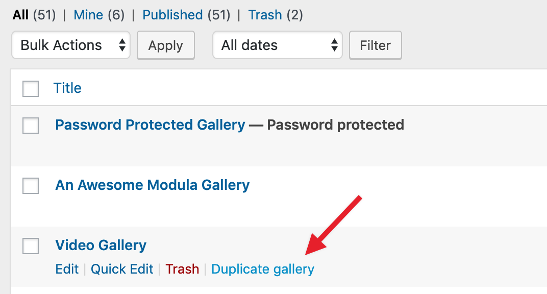Click the Apply button

pos(165,45)
